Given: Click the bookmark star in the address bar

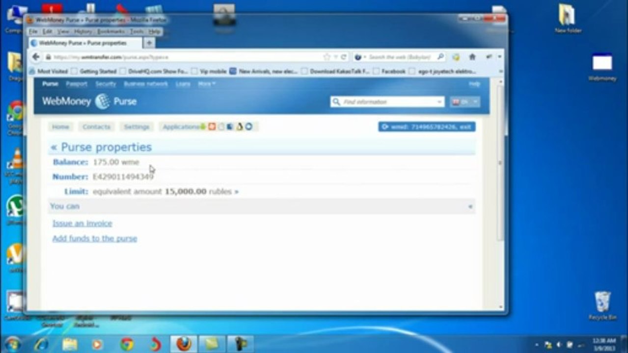Looking at the screenshot, I should click(x=327, y=57).
